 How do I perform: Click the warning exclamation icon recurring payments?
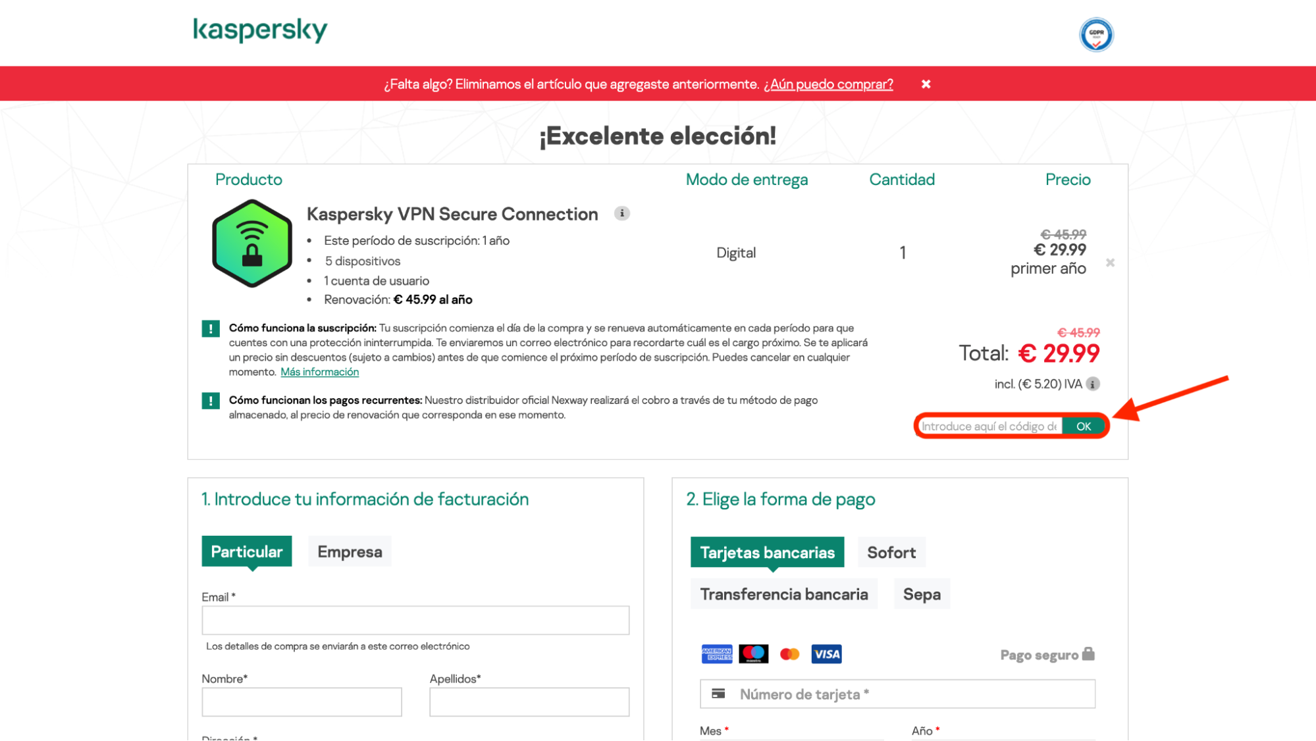coord(210,400)
